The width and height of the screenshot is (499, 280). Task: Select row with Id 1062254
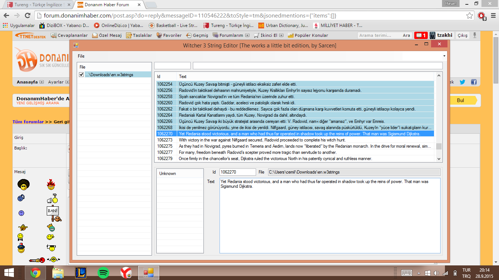coord(295,84)
